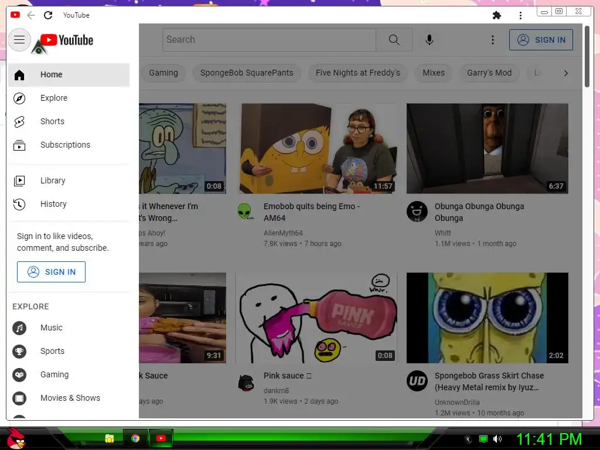Viewport: 600px width, 450px height.
Task: Click the Gaming controller icon
Action: pos(19,374)
